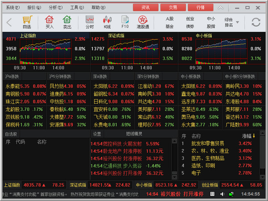Click 设置 button of 短线精灵 panel
The height and width of the screenshot is (201, 268).
97,134
